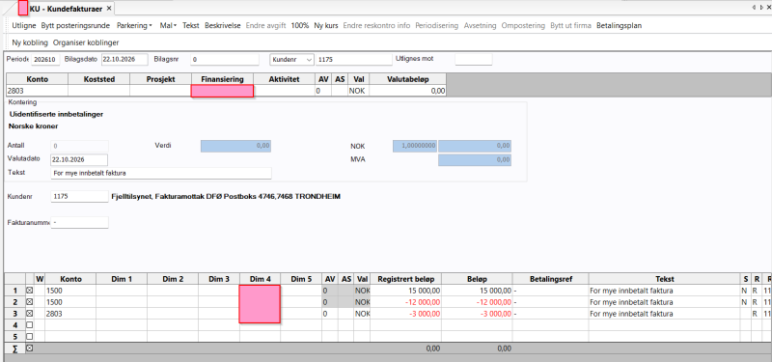The height and width of the screenshot is (362, 772).
Task: Click Bytt ut firma in the toolbar
Action: coord(570,26)
